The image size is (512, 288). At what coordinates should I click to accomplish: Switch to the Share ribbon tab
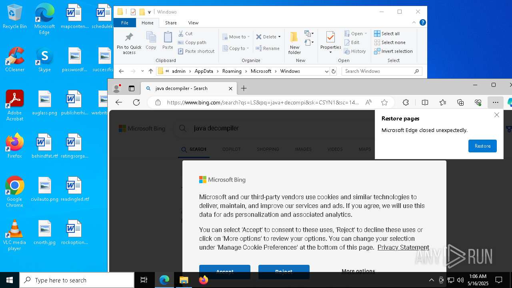171,23
